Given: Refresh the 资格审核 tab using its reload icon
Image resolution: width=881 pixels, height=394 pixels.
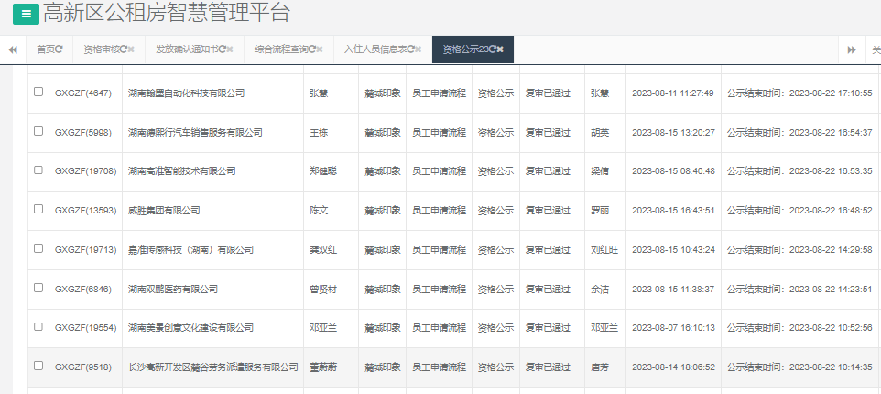Looking at the screenshot, I should click(x=124, y=49).
